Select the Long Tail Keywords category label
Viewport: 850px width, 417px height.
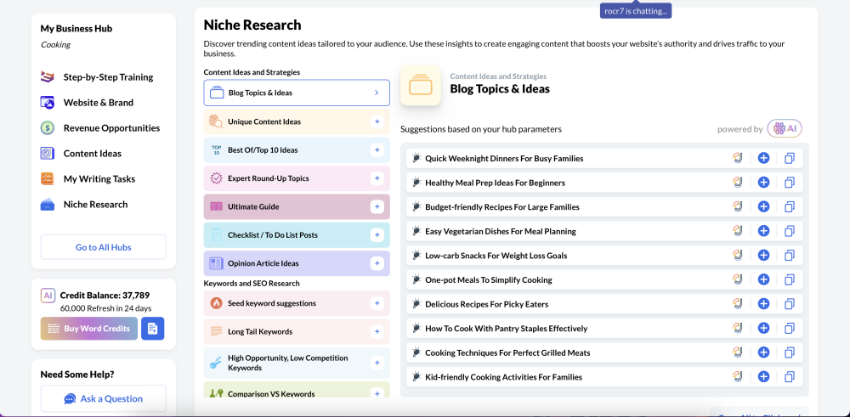coord(260,331)
